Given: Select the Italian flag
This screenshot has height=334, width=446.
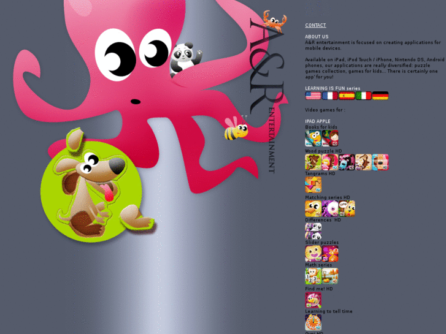Looking at the screenshot, I should pyautogui.click(x=363, y=96).
